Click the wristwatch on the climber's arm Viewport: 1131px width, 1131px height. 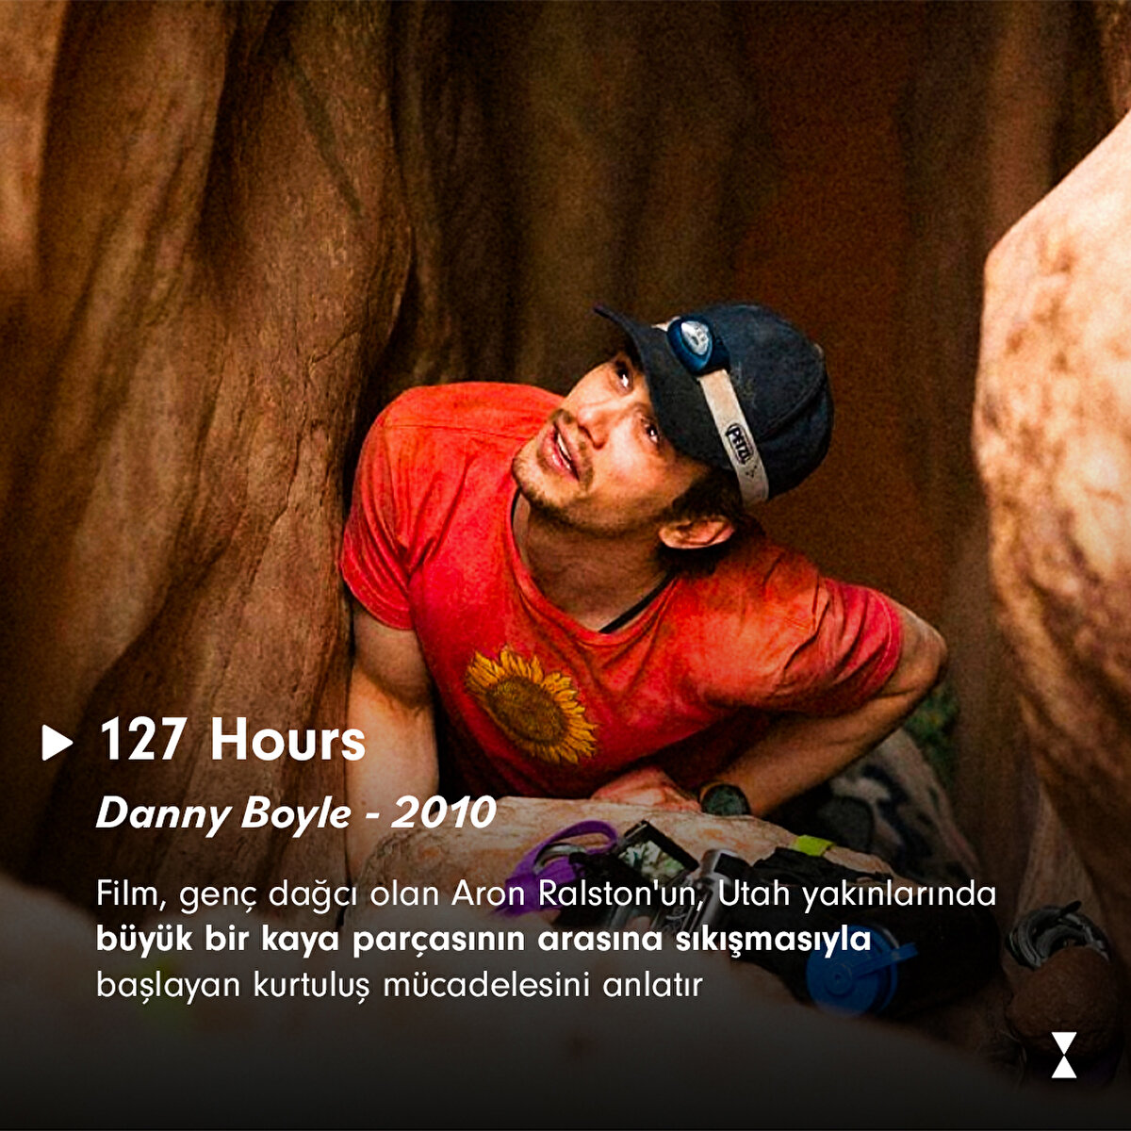click(x=725, y=799)
